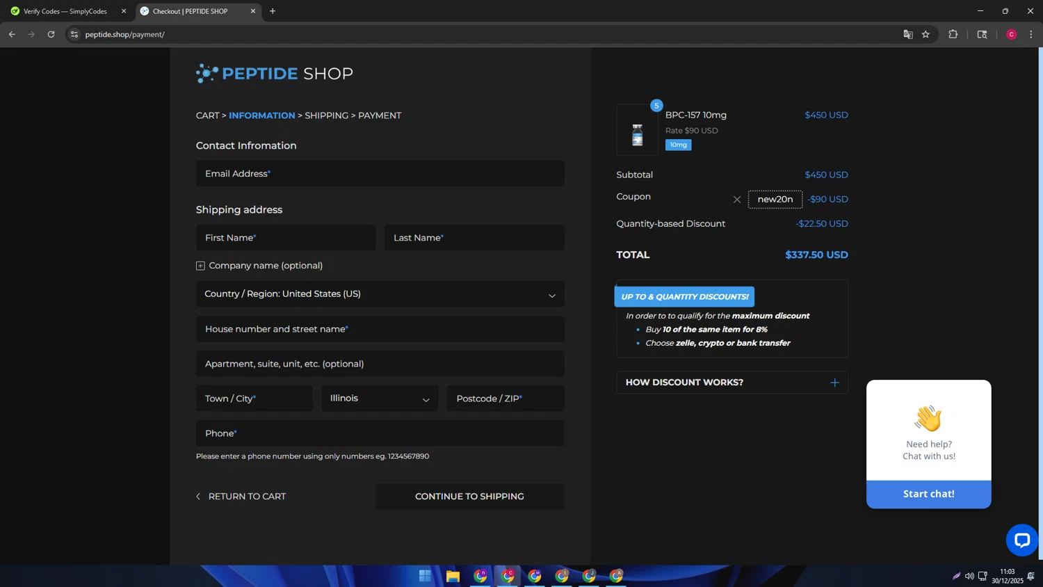Open the tab search side panel icon
Screen dimensions: 1043x587
[982, 34]
